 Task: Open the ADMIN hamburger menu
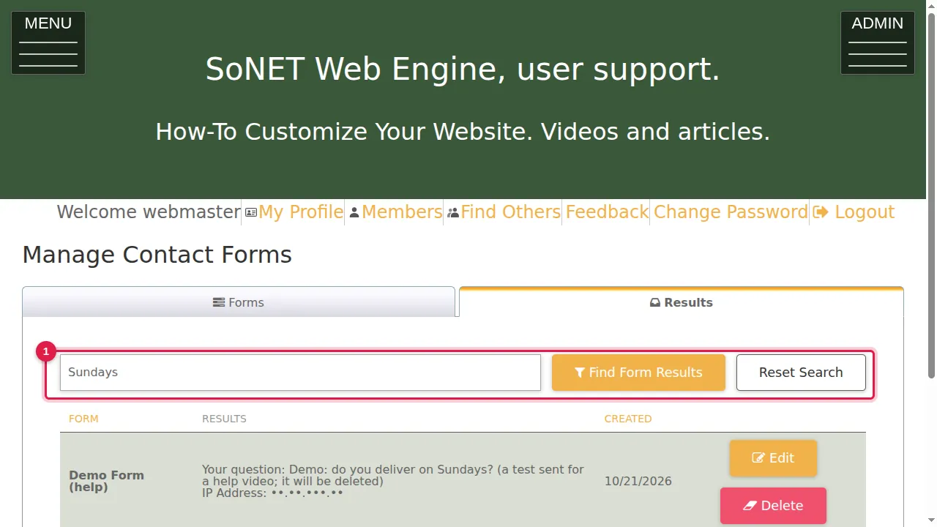click(x=878, y=42)
